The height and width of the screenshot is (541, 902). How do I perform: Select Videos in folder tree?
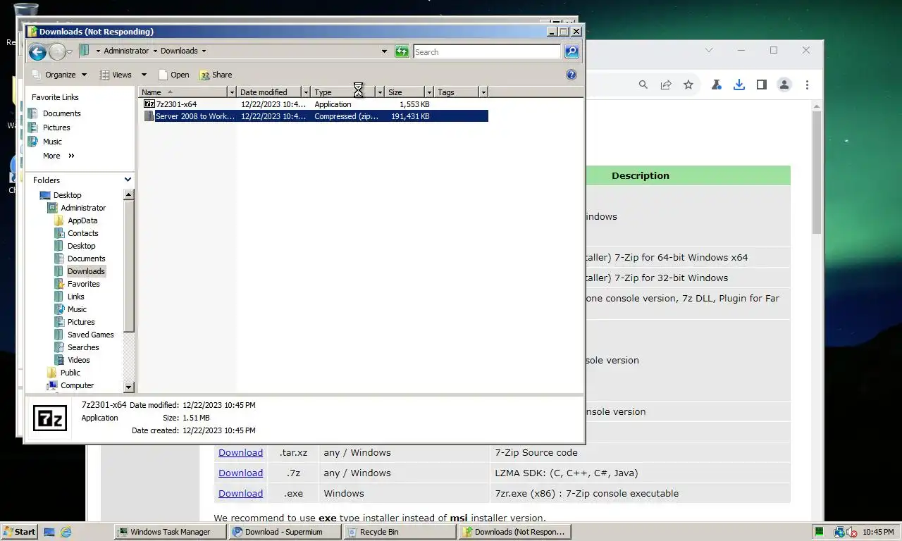pyautogui.click(x=79, y=360)
